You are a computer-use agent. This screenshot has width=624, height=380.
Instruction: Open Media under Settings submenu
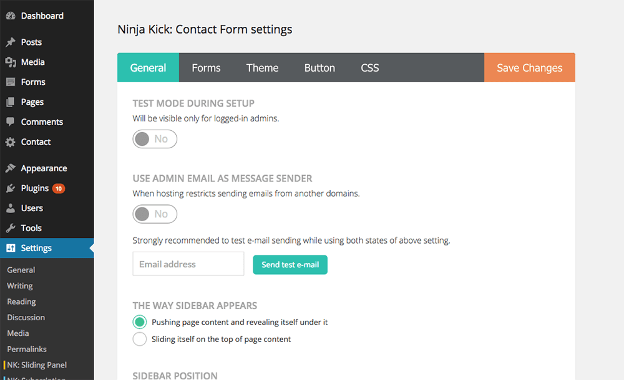pos(18,333)
